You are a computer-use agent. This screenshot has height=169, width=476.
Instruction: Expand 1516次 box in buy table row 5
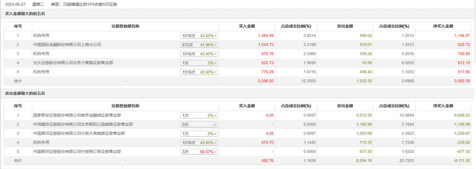point(199,72)
